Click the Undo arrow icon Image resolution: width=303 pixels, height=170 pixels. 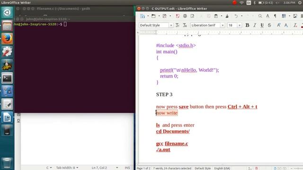coord(236,16)
